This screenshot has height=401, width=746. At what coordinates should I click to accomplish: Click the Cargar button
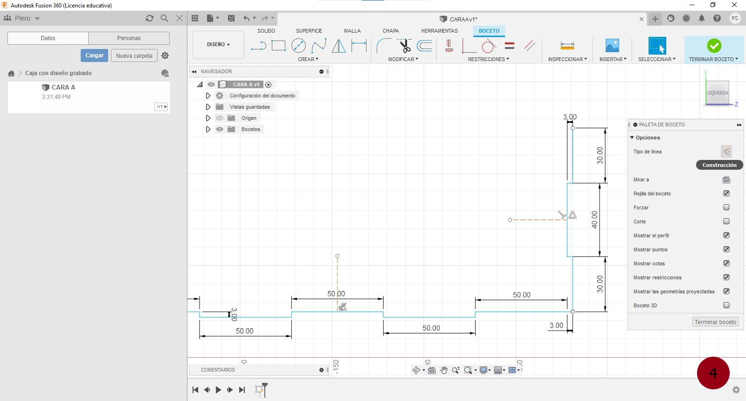click(94, 55)
